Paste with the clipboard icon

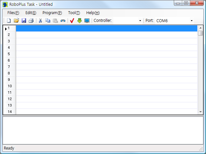pyautogui.click(x=55, y=21)
